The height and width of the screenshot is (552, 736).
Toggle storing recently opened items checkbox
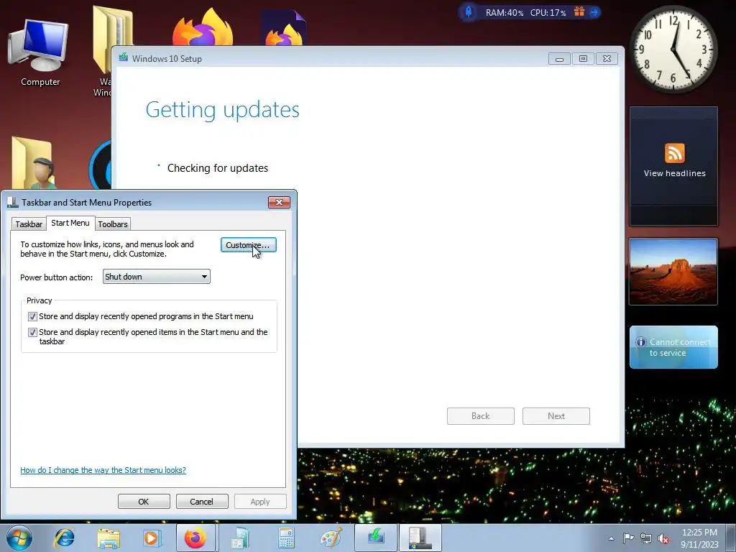pyautogui.click(x=32, y=332)
